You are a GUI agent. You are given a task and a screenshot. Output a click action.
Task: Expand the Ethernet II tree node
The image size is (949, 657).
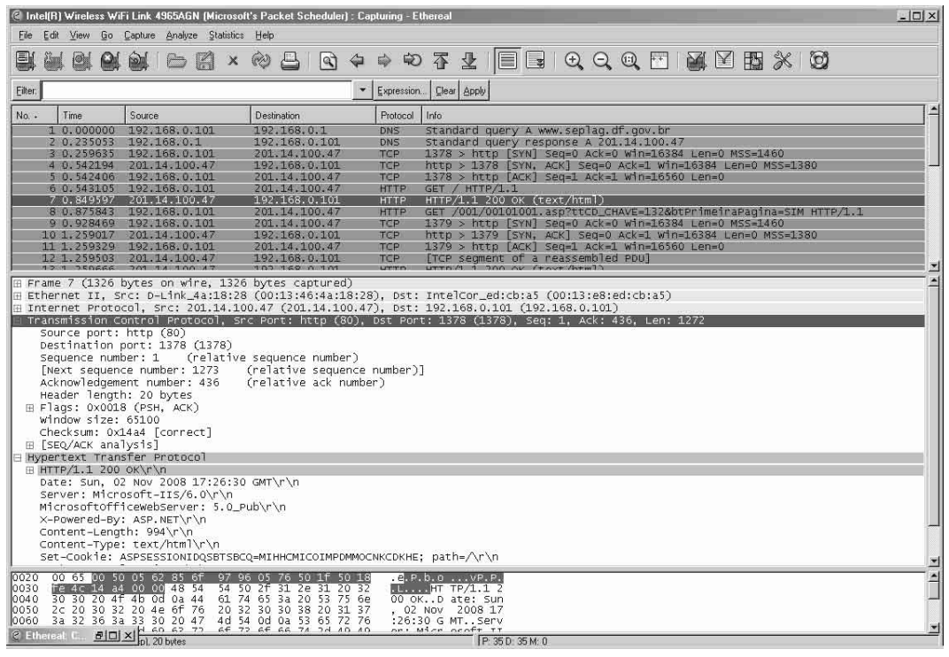click(18, 295)
